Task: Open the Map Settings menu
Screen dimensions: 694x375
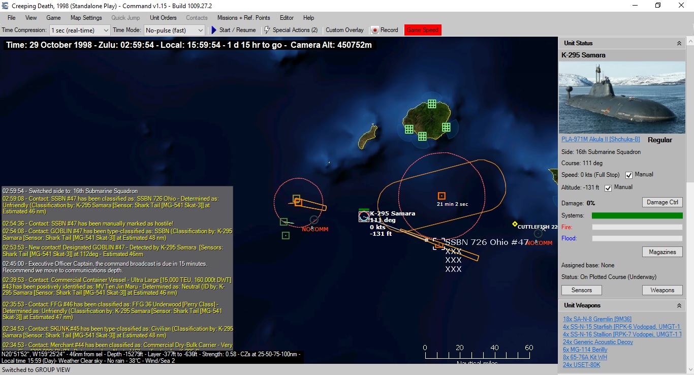Action: 86,18
